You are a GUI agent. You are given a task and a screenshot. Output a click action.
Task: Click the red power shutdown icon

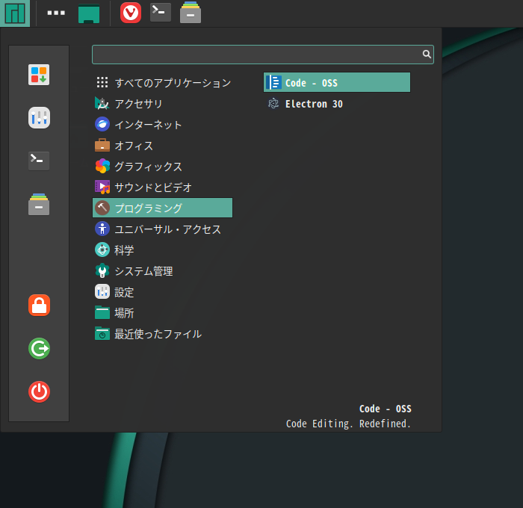click(39, 391)
